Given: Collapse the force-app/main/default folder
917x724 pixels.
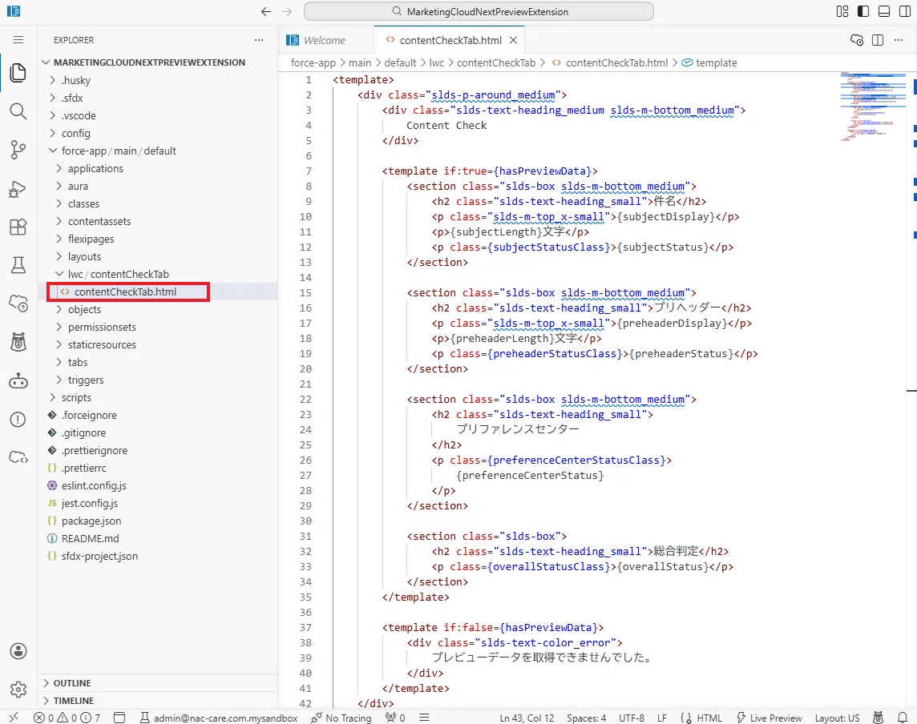Looking at the screenshot, I should click(x=157, y=151).
